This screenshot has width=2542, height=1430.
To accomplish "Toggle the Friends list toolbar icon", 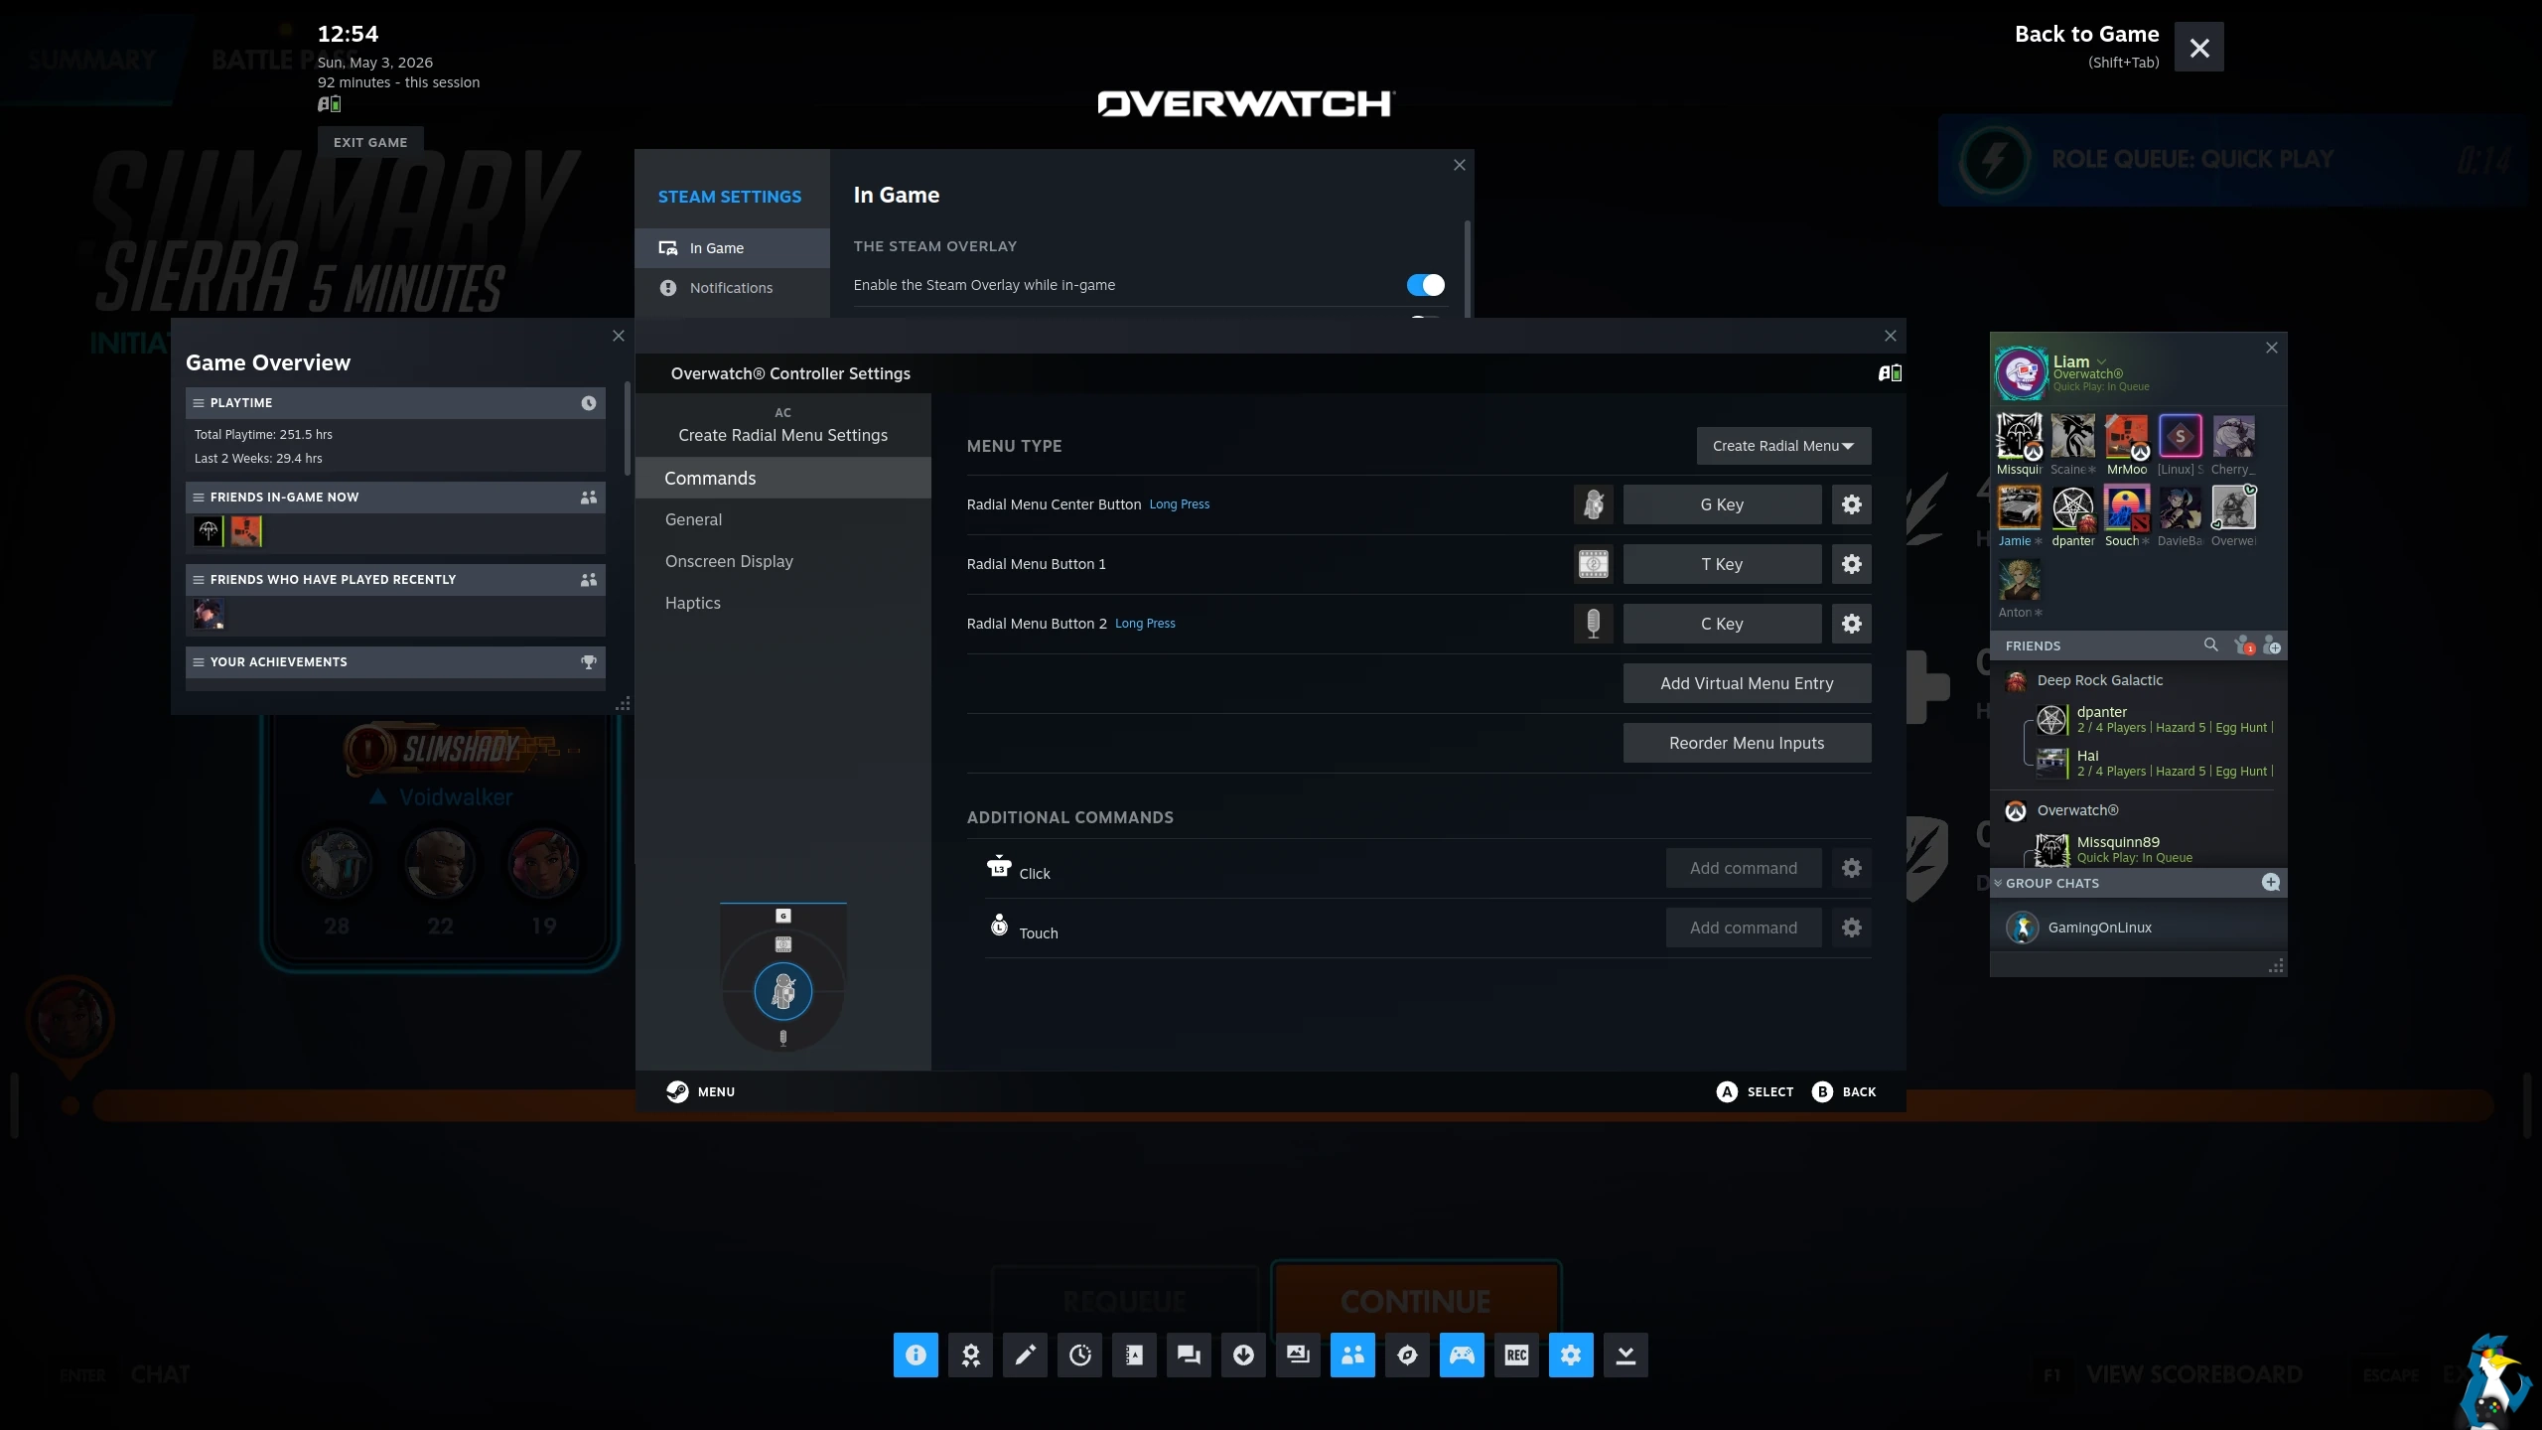I will (x=1352, y=1355).
